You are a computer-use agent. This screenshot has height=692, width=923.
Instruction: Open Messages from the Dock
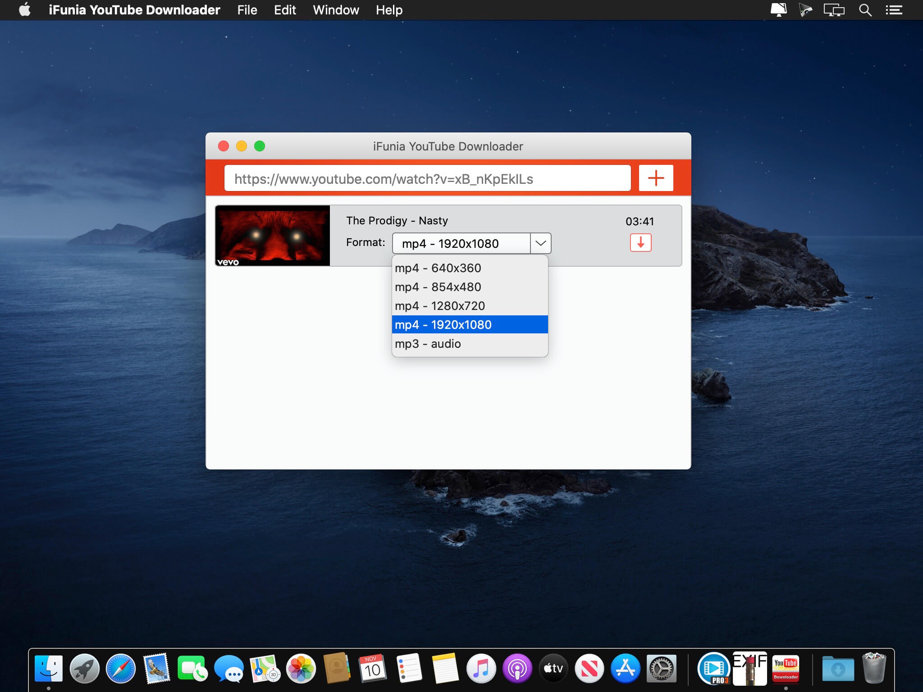pos(229,668)
